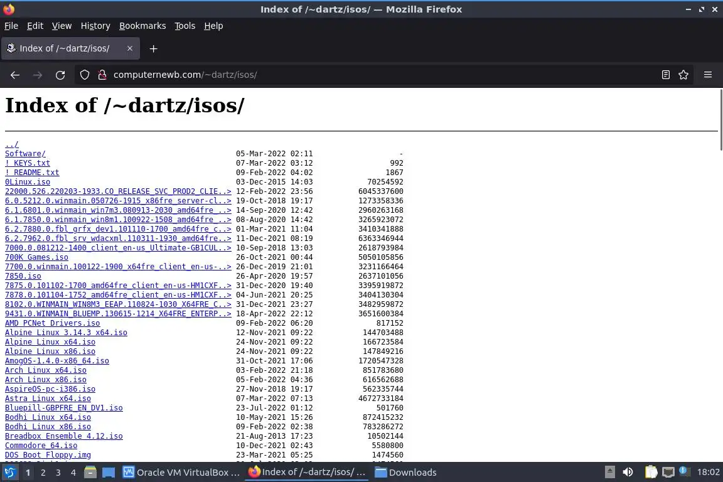Open the Downloads taskbar window
Image resolution: width=723 pixels, height=482 pixels.
click(x=406, y=473)
